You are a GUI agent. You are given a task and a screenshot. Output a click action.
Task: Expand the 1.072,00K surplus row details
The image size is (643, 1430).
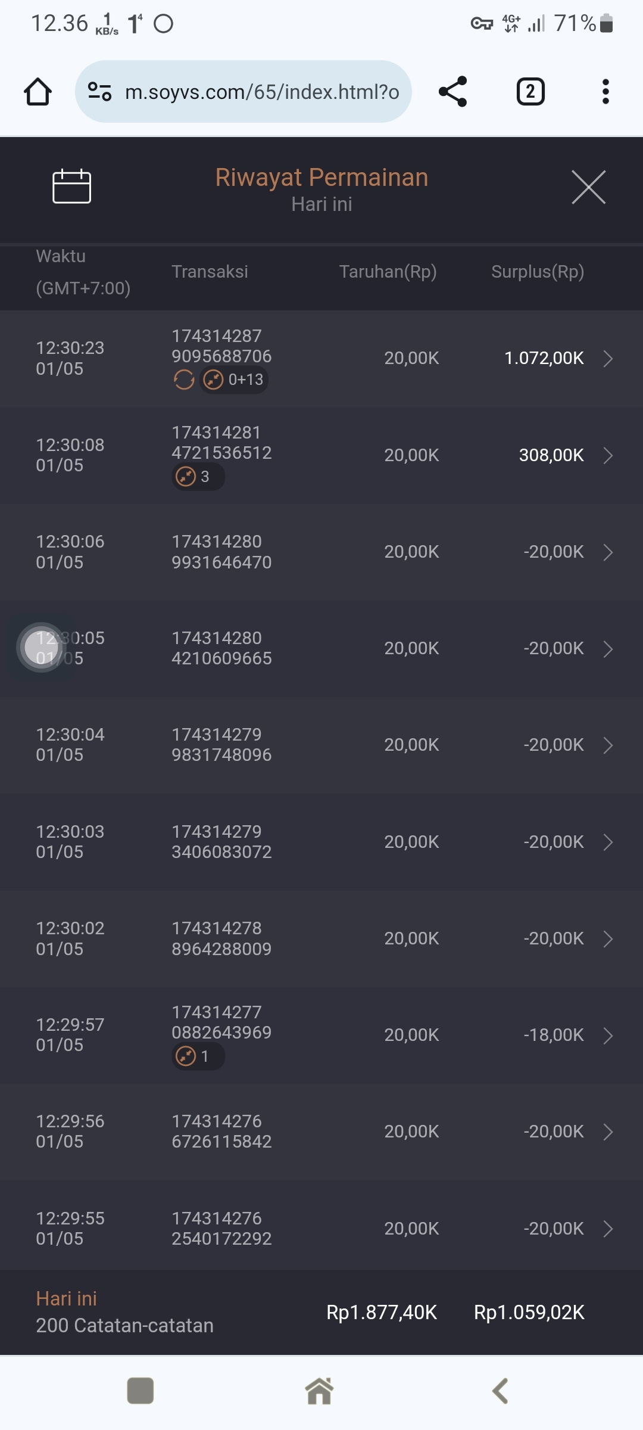pos(608,359)
